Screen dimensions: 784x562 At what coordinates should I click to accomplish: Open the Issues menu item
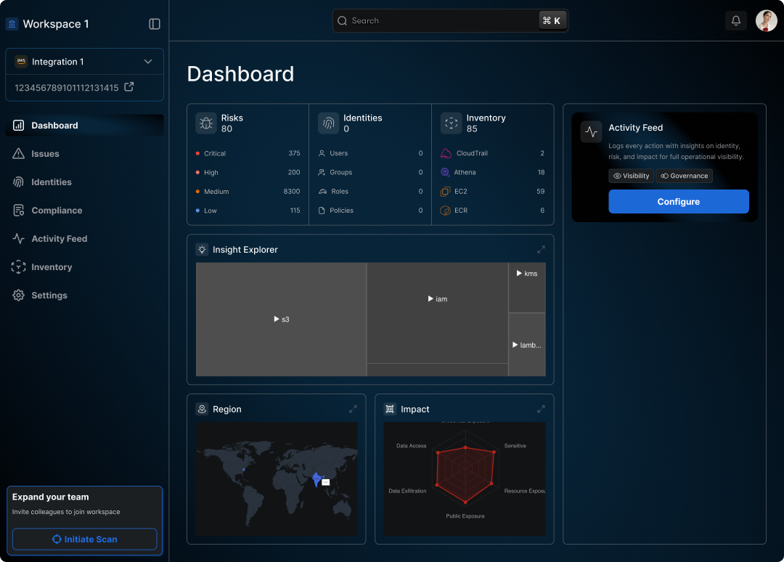(45, 154)
